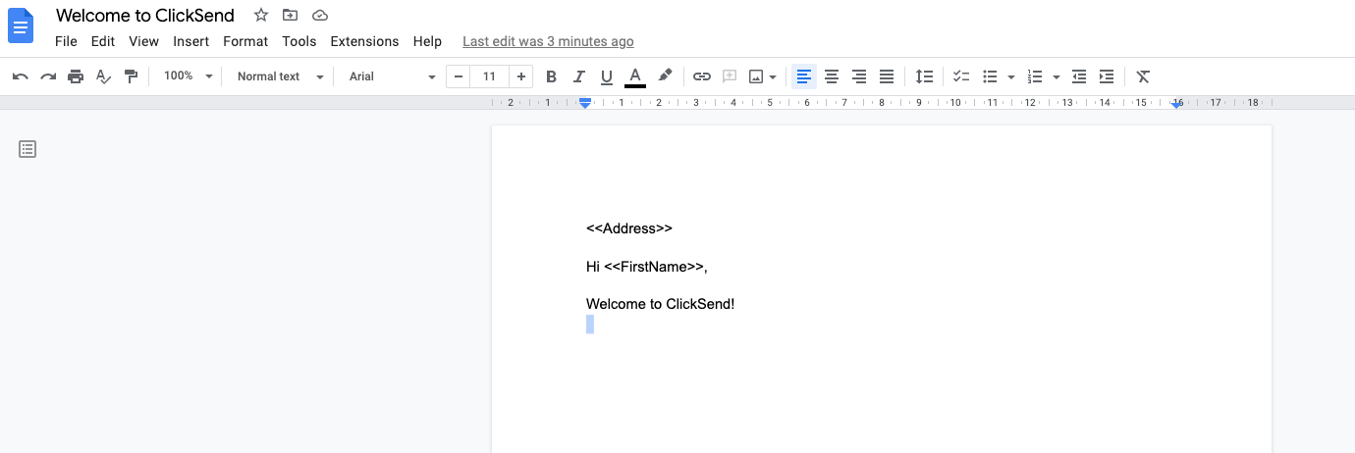
Task: Increase the paragraph indent
Action: point(1107,76)
